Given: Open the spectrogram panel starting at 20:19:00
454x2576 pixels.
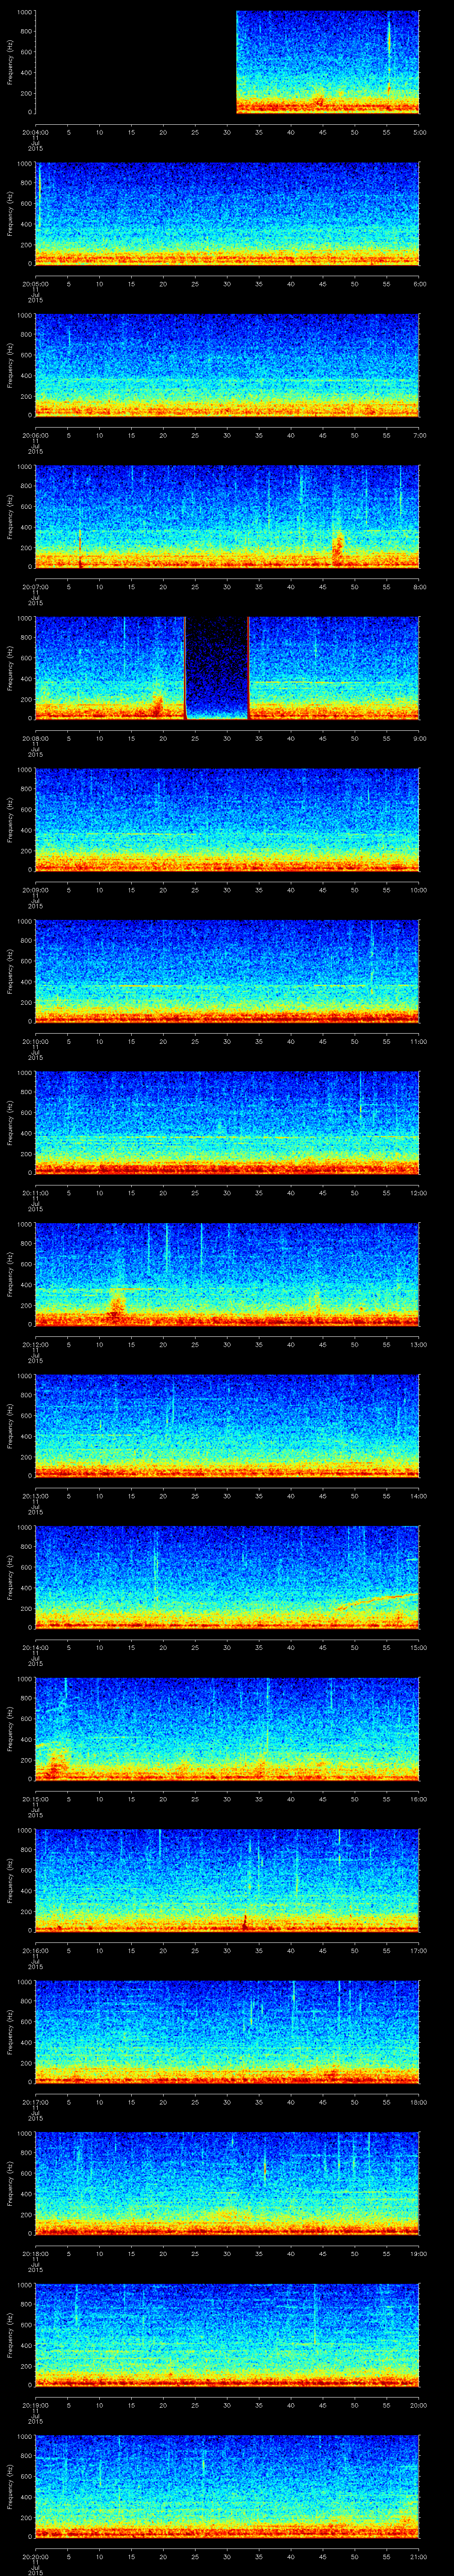Looking at the screenshot, I should tap(227, 2334).
